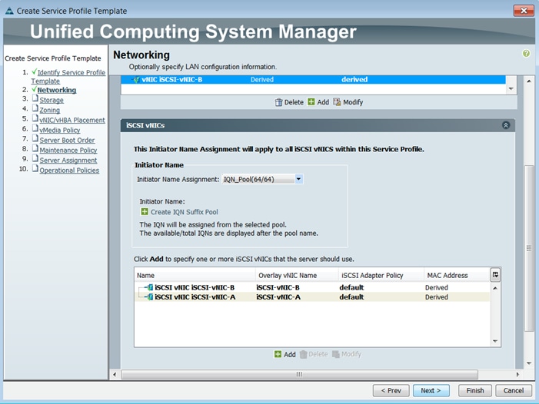Sort by MAC Address column header
The image size is (539, 404).
tap(457, 275)
